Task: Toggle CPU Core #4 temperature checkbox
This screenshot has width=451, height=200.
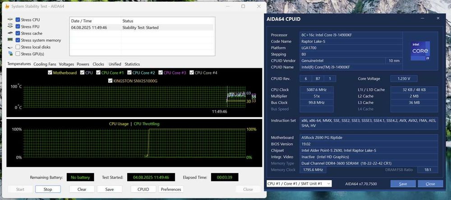Action: click(x=192, y=73)
